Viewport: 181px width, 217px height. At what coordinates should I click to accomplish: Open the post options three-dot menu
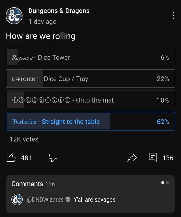click(x=173, y=16)
